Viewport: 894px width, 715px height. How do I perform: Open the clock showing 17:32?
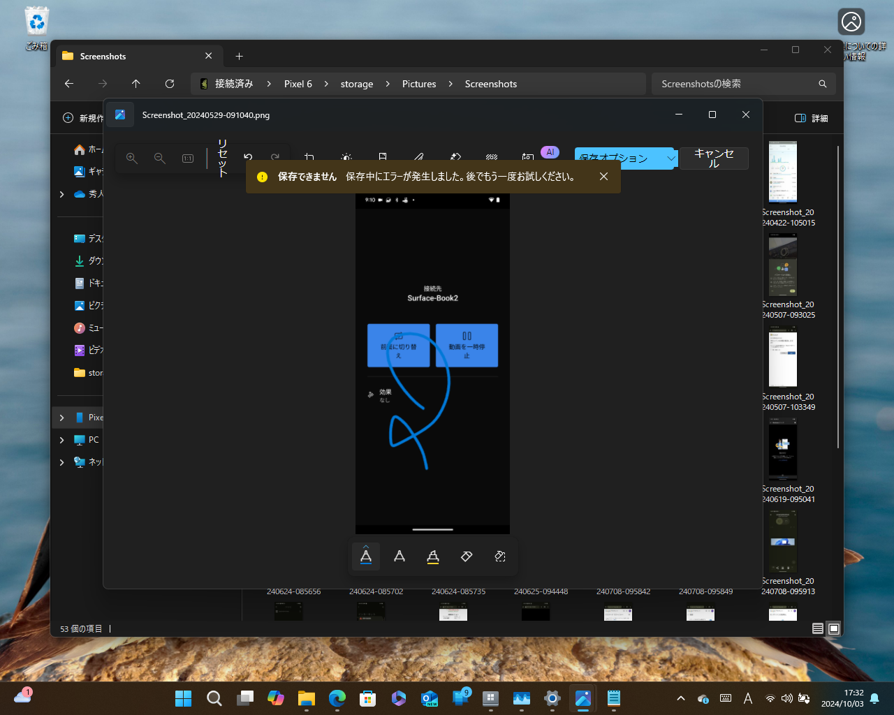pyautogui.click(x=842, y=698)
